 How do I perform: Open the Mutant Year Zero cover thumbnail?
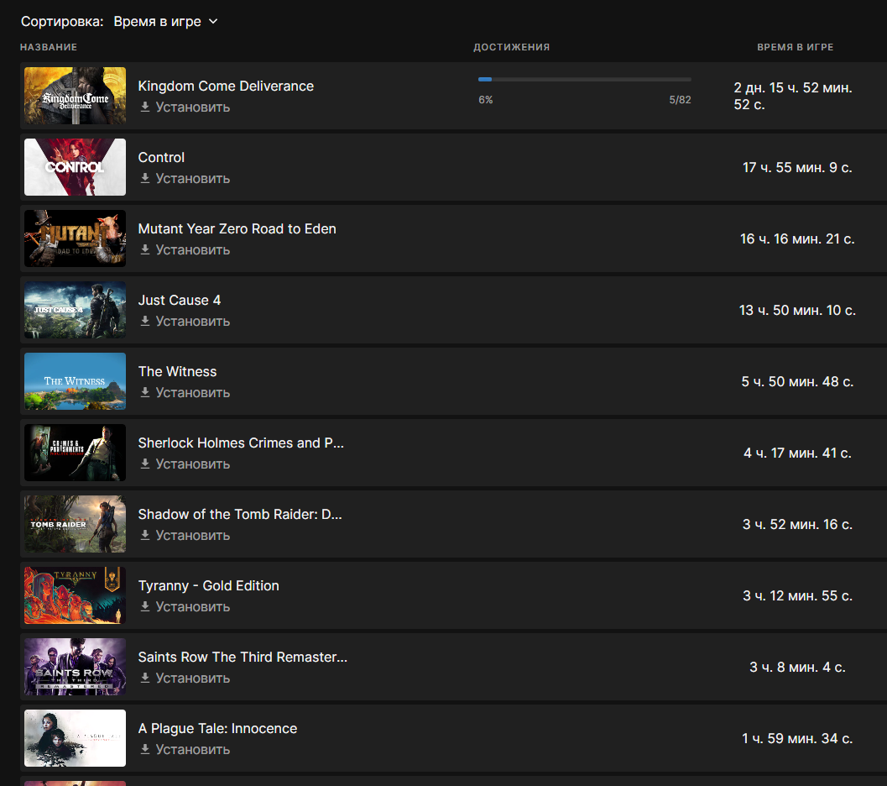click(76, 238)
